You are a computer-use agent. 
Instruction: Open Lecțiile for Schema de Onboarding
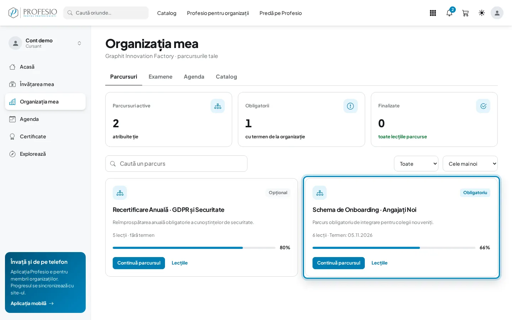[x=379, y=263]
